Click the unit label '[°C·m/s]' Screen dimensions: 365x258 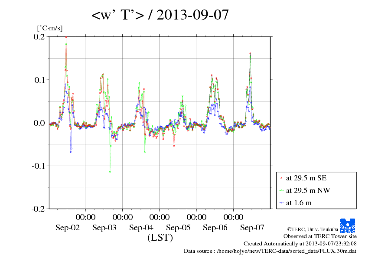click(x=50, y=28)
